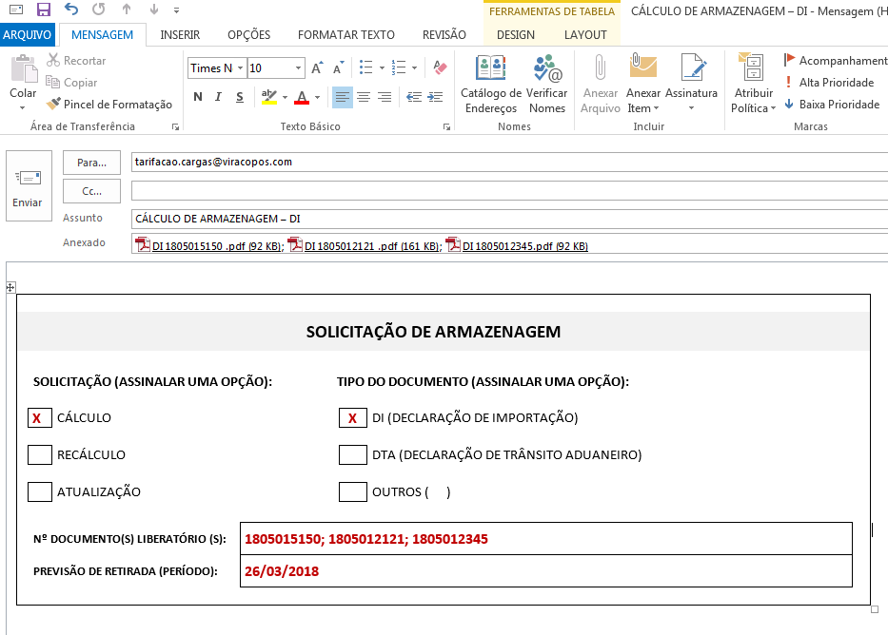This screenshot has height=635, width=888.
Task: Cut selection using Recortar
Action: 76,61
